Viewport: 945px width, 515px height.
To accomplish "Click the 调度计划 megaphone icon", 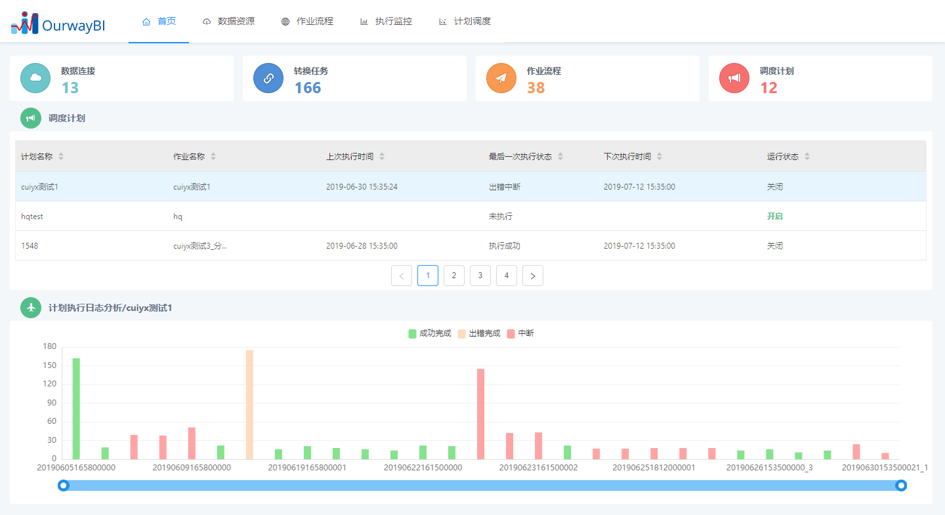I will [x=734, y=77].
